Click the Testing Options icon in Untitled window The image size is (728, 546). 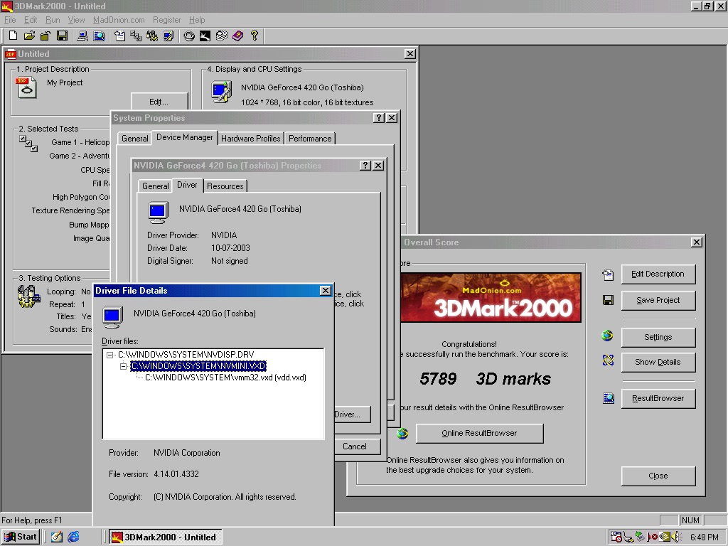coord(28,296)
